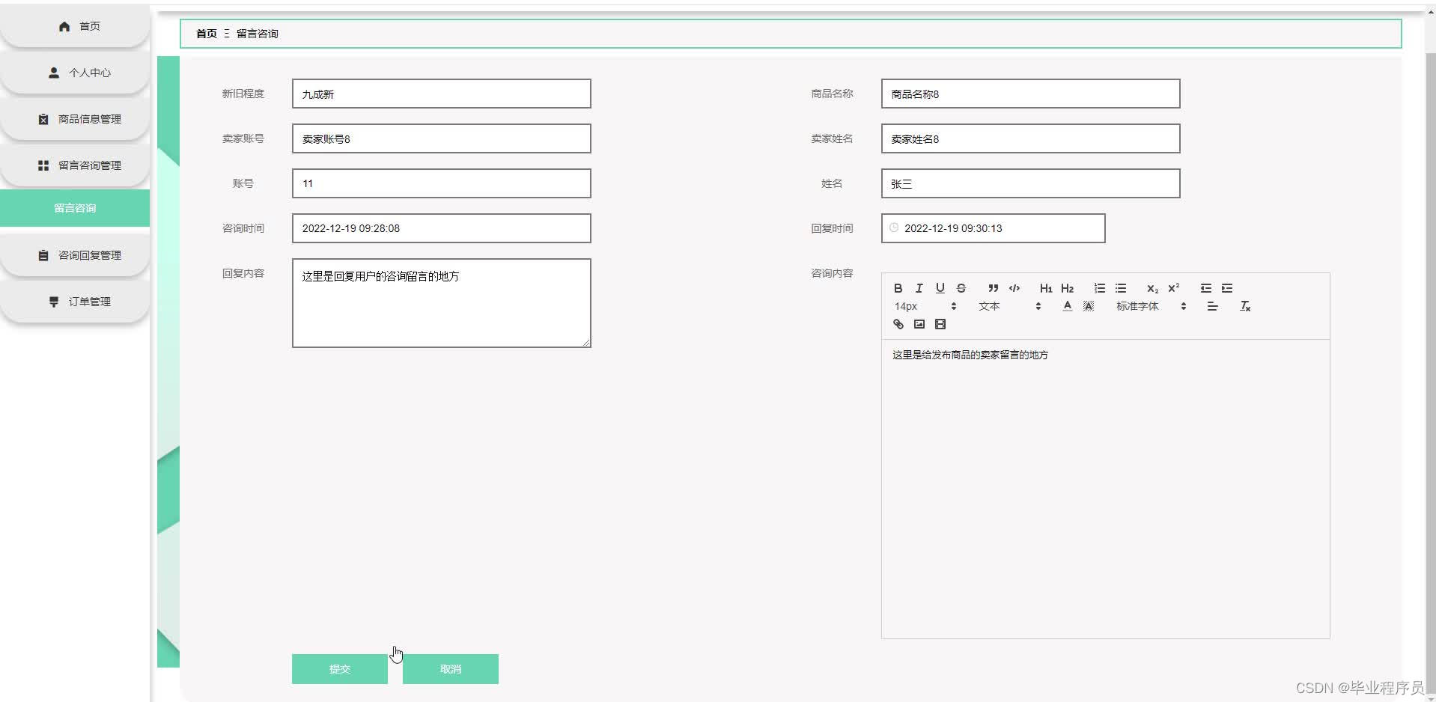Click inside the 咨询内容 editor text area
The height and width of the screenshot is (702, 1436).
1106,489
